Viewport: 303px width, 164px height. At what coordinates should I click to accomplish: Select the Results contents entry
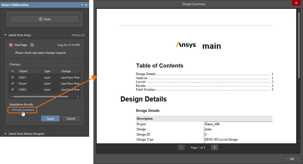[x=205, y=86]
